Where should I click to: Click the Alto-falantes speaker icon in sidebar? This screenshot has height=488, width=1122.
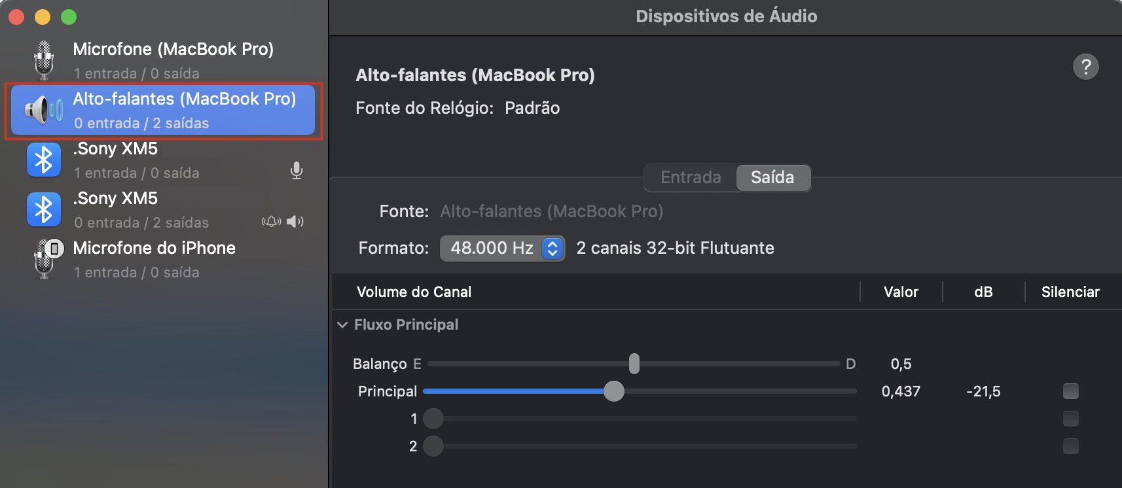coord(42,110)
